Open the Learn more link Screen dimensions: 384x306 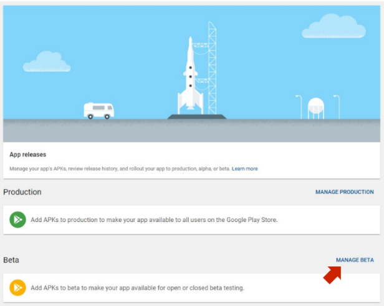[244, 169]
